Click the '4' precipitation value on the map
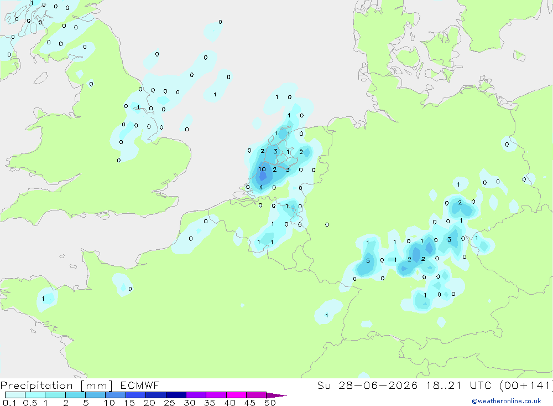The height and width of the screenshot is (406, 553). pyautogui.click(x=261, y=187)
